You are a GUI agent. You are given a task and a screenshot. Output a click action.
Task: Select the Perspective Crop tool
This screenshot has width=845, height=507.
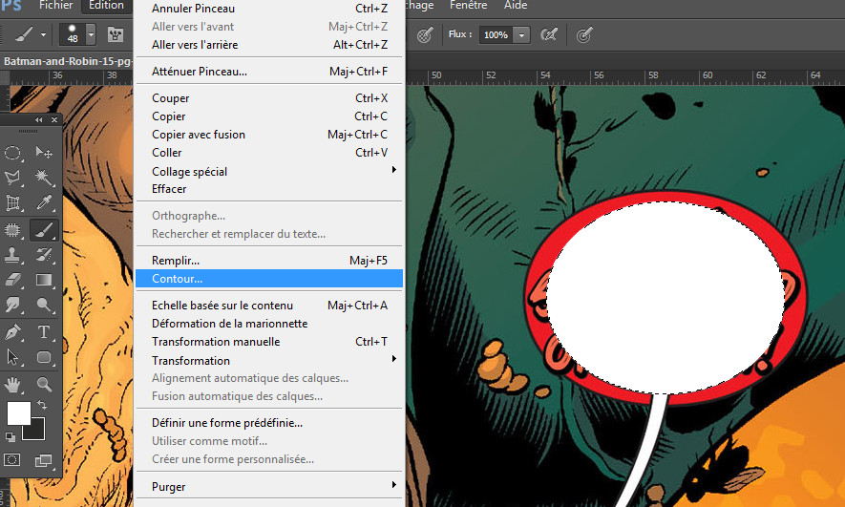pos(12,202)
